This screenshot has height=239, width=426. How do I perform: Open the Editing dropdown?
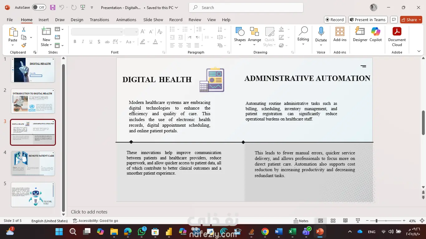[x=303, y=36]
